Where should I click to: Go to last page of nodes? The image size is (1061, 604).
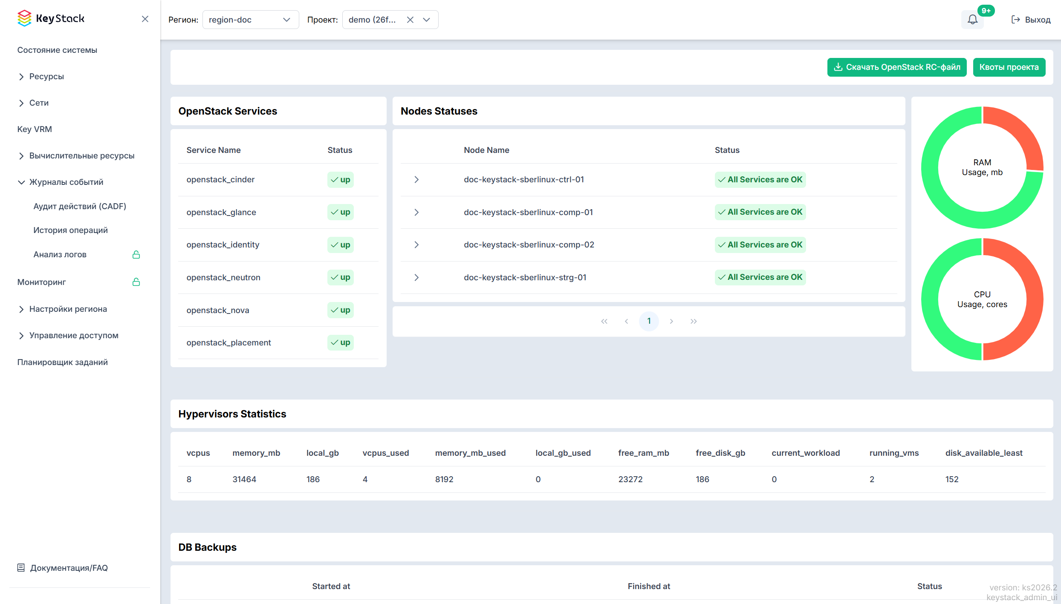(x=694, y=321)
